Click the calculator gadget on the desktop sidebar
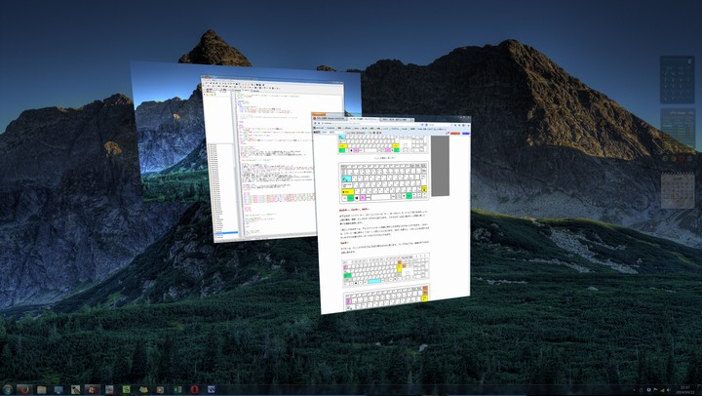702x396 pixels. [677, 79]
